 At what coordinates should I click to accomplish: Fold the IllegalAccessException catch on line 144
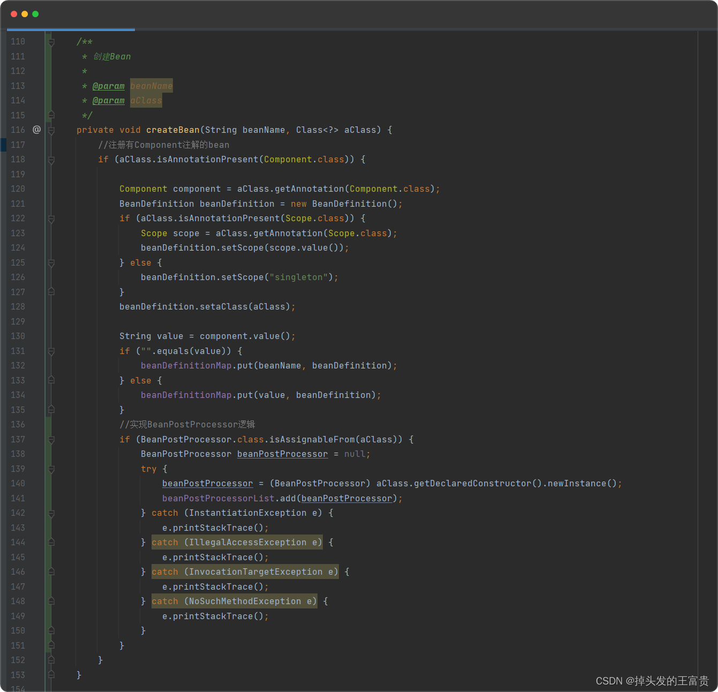coord(51,543)
